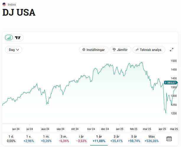
Task: Select the 3 år period tab
Action: [117, 138]
